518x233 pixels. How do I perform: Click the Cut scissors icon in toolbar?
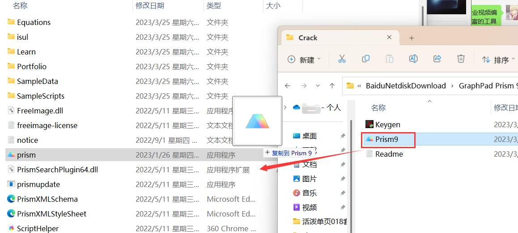point(342,59)
